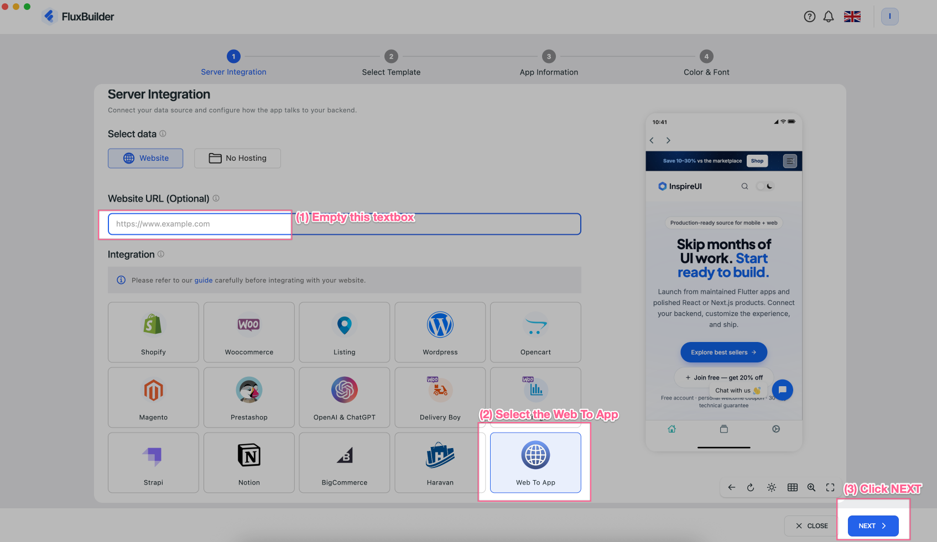The width and height of the screenshot is (937, 542).
Task: Choose the No Hosting data source
Action: coord(237,158)
